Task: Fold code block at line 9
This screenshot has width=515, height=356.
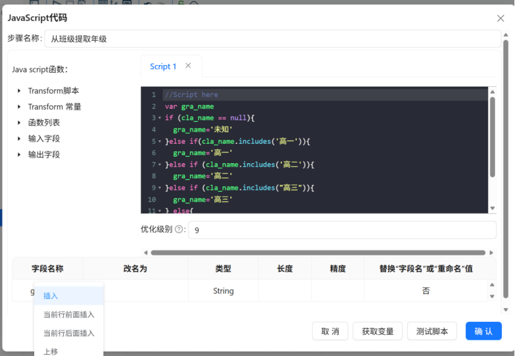Action: tap(159, 188)
